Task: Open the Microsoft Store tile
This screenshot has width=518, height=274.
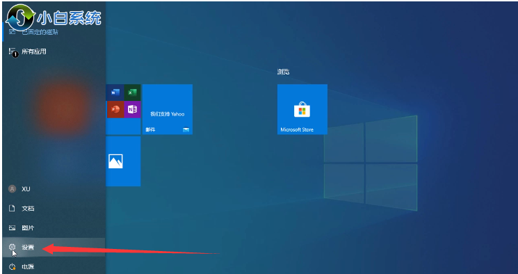Action: [x=302, y=109]
